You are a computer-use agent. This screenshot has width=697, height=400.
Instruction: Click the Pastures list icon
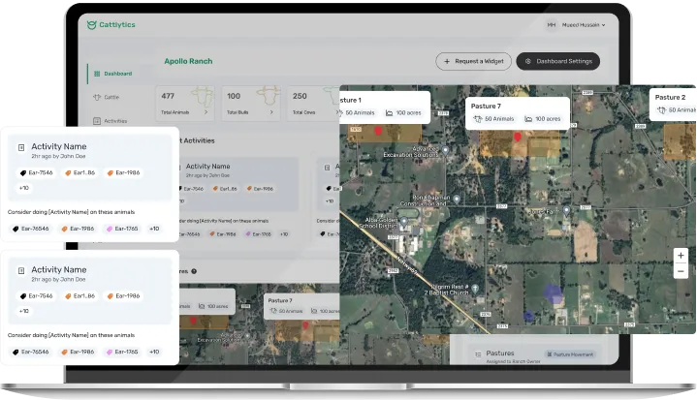click(x=478, y=354)
